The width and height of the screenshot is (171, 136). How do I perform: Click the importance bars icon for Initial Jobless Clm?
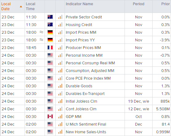pyautogui.click(x=60, y=101)
